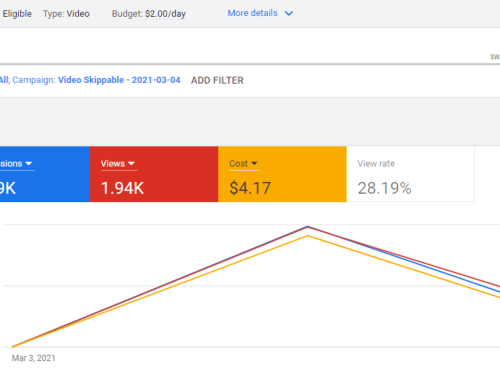The image size is (500, 375).
Task: Click the $4.17 cost value
Action: 250,188
